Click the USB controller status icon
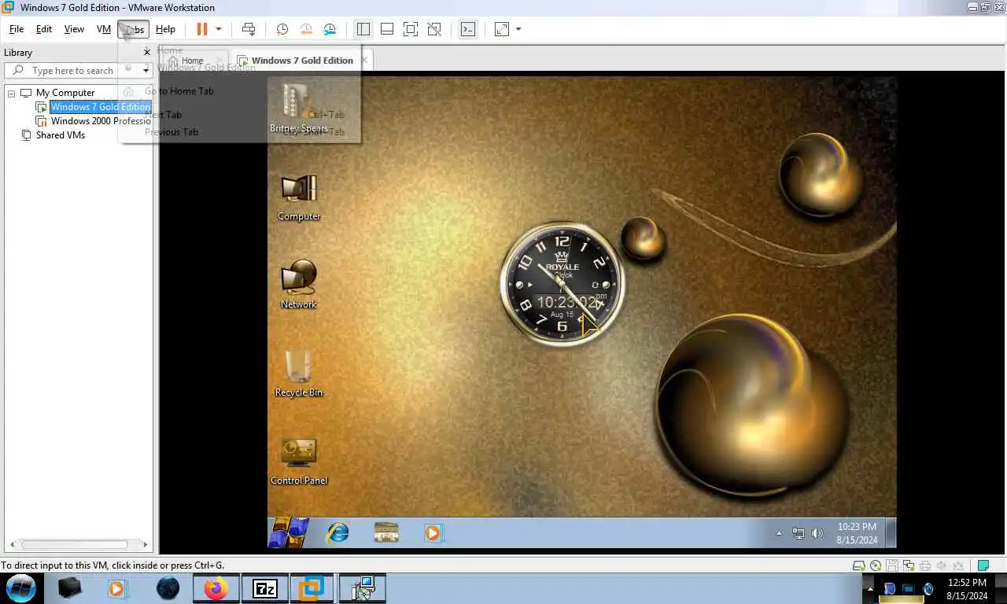This screenshot has width=1007, height=604. coord(958,565)
